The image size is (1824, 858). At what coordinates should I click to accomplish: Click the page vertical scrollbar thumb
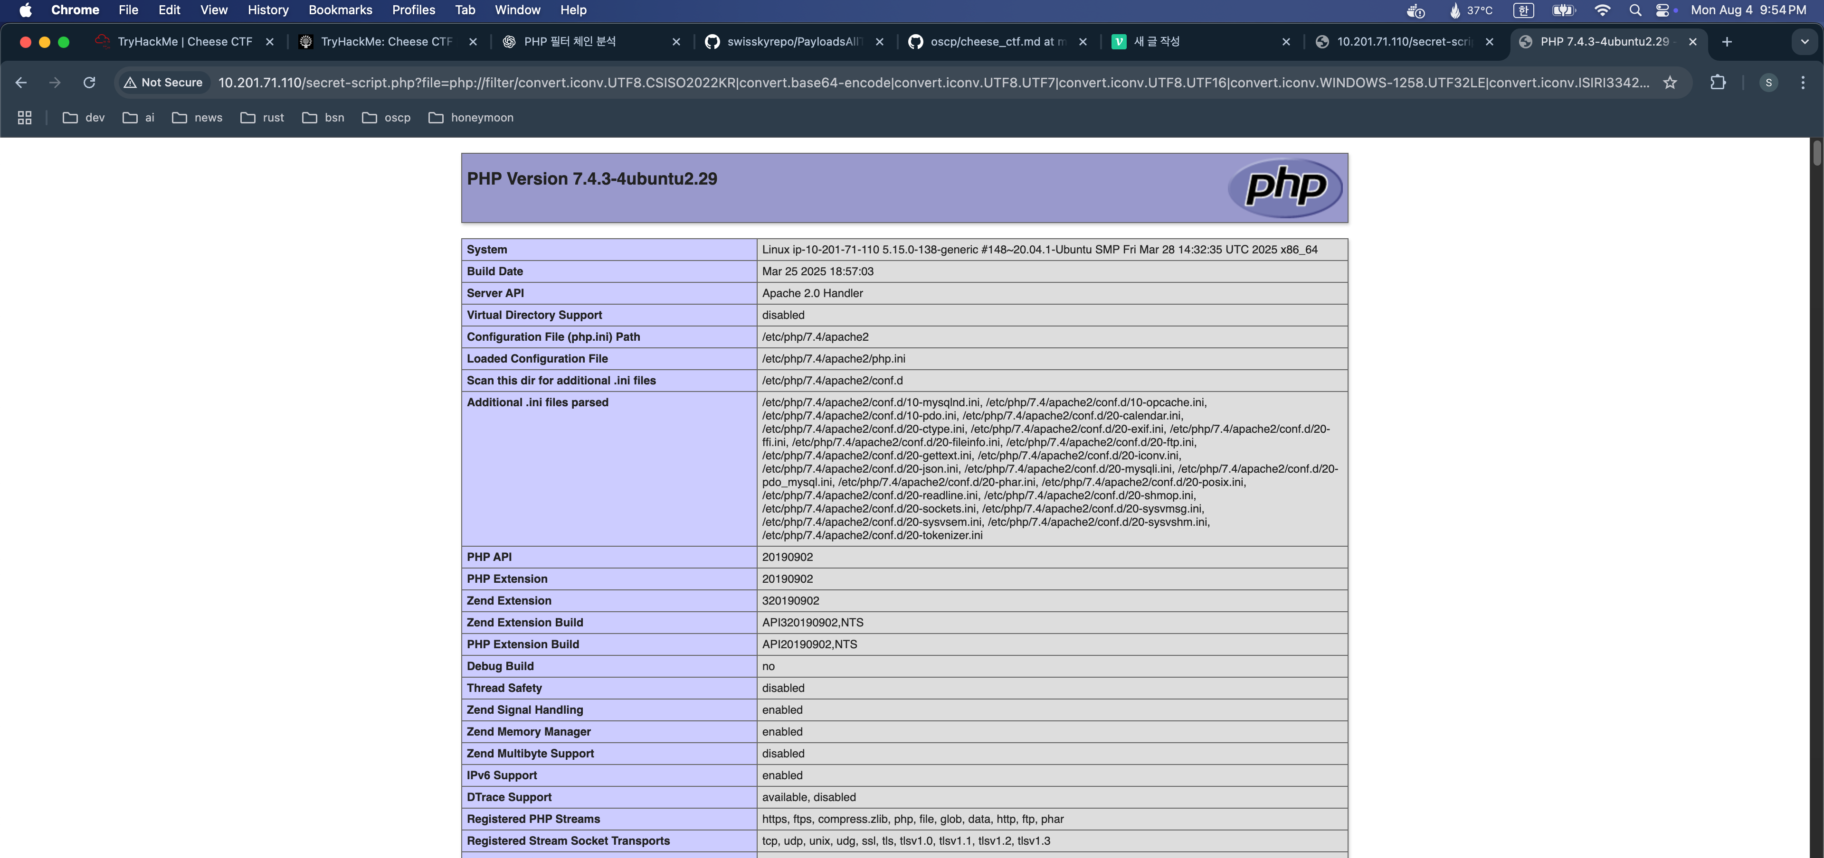coord(1816,152)
